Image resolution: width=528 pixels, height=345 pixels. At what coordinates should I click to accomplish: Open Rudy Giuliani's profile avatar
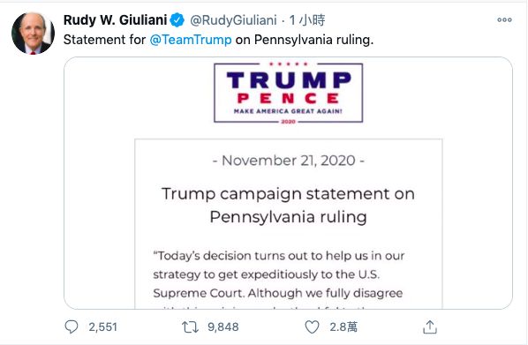pyautogui.click(x=33, y=34)
